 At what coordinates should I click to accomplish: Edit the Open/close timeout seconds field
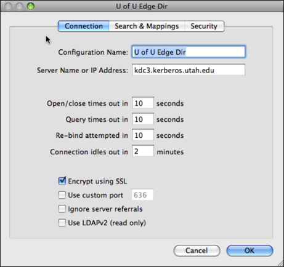(143, 103)
